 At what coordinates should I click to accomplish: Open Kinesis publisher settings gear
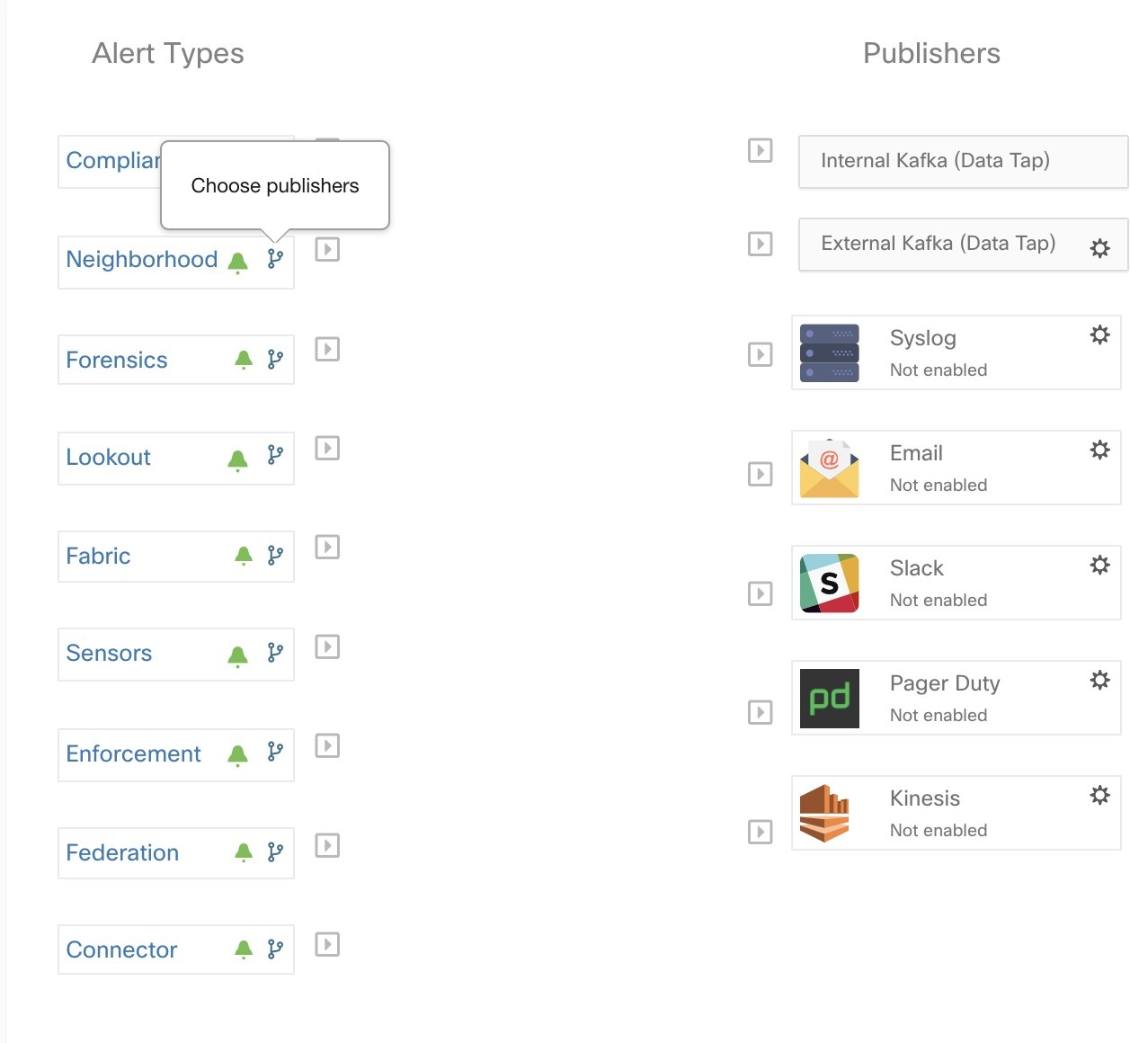[1099, 795]
